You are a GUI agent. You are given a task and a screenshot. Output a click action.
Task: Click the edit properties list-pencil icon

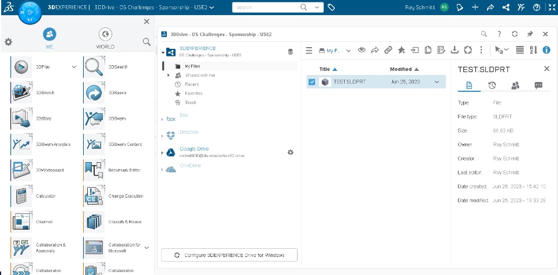pyautogui.click(x=441, y=50)
